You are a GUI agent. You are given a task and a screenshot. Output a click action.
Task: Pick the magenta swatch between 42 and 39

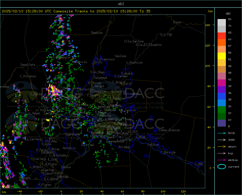(222, 83)
